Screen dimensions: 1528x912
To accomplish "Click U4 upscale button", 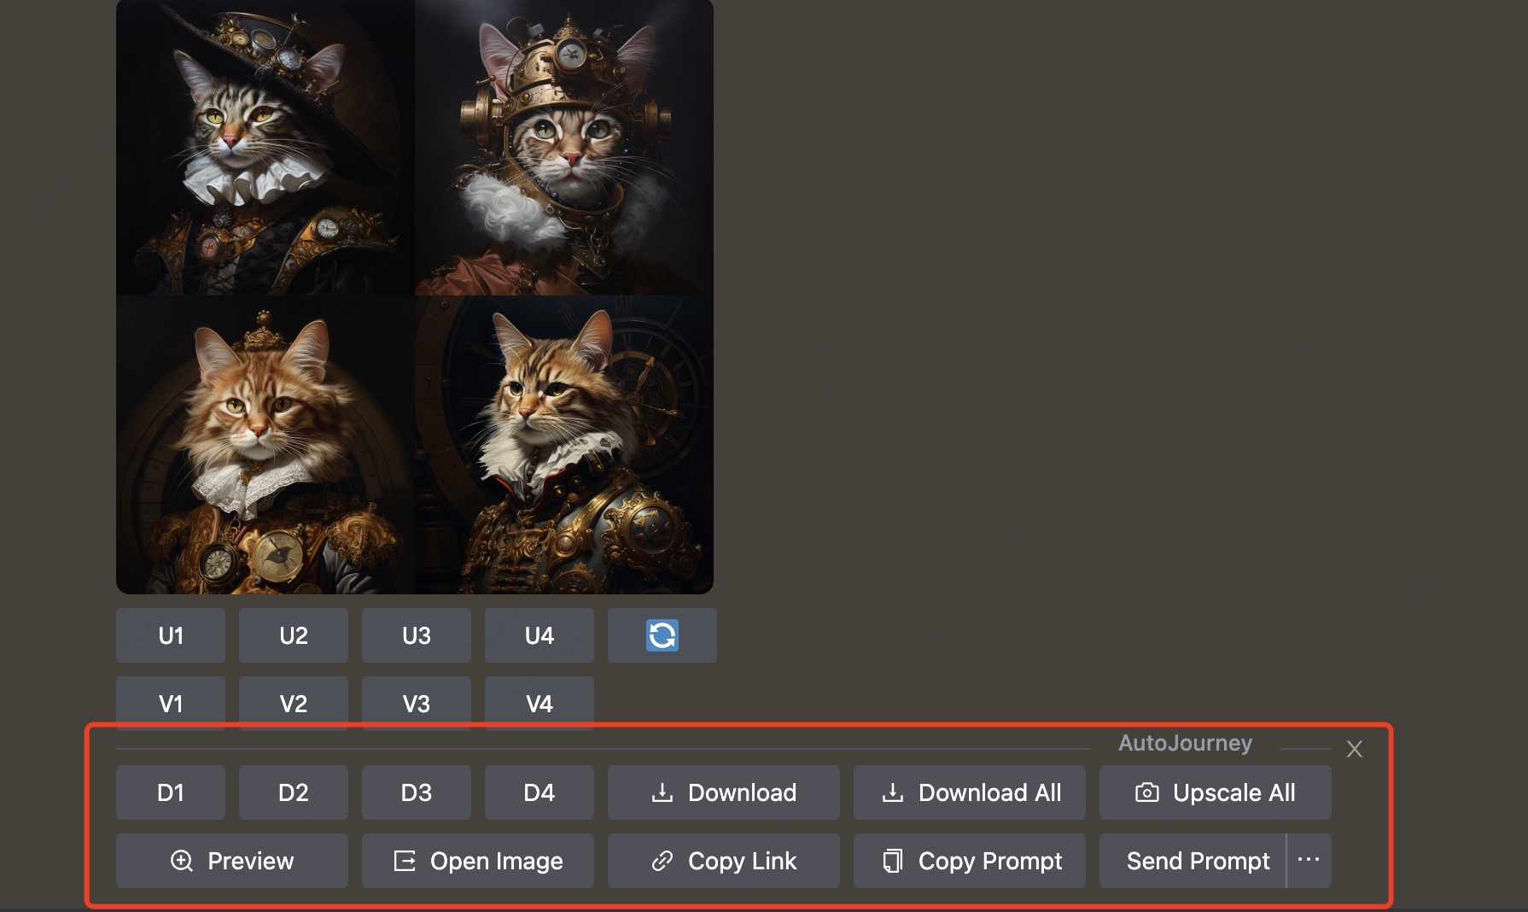I will coord(539,635).
